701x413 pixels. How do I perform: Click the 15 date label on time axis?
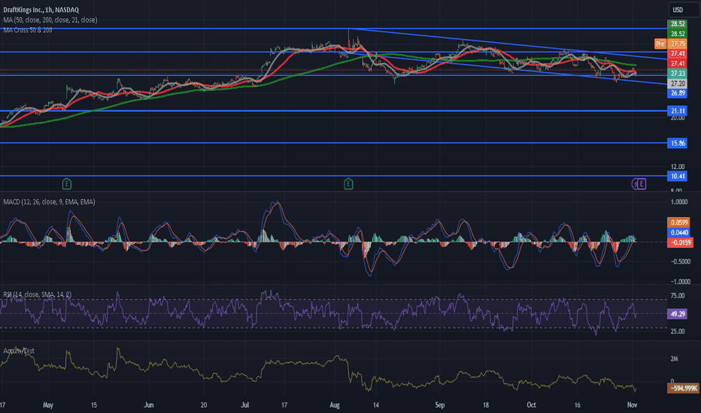tap(94, 405)
